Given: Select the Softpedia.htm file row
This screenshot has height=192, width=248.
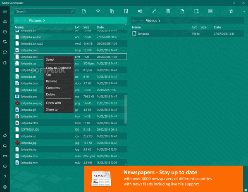Looking at the screenshot, I should (x=70, y=116).
